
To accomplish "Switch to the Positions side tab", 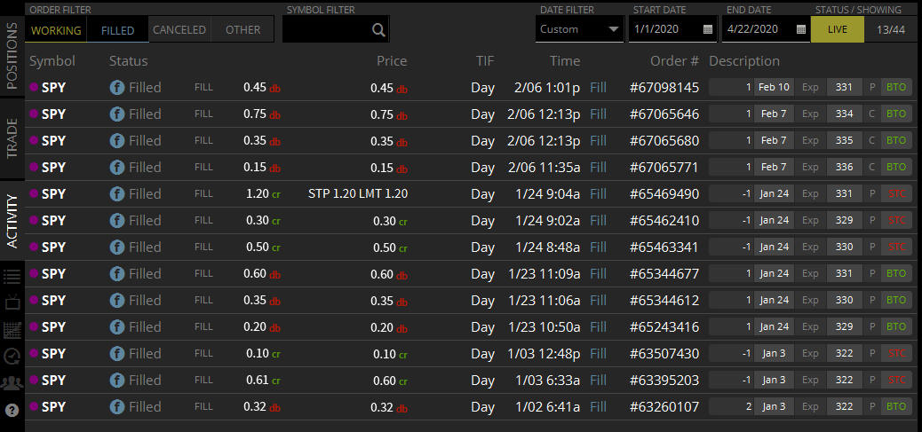I will [12, 55].
